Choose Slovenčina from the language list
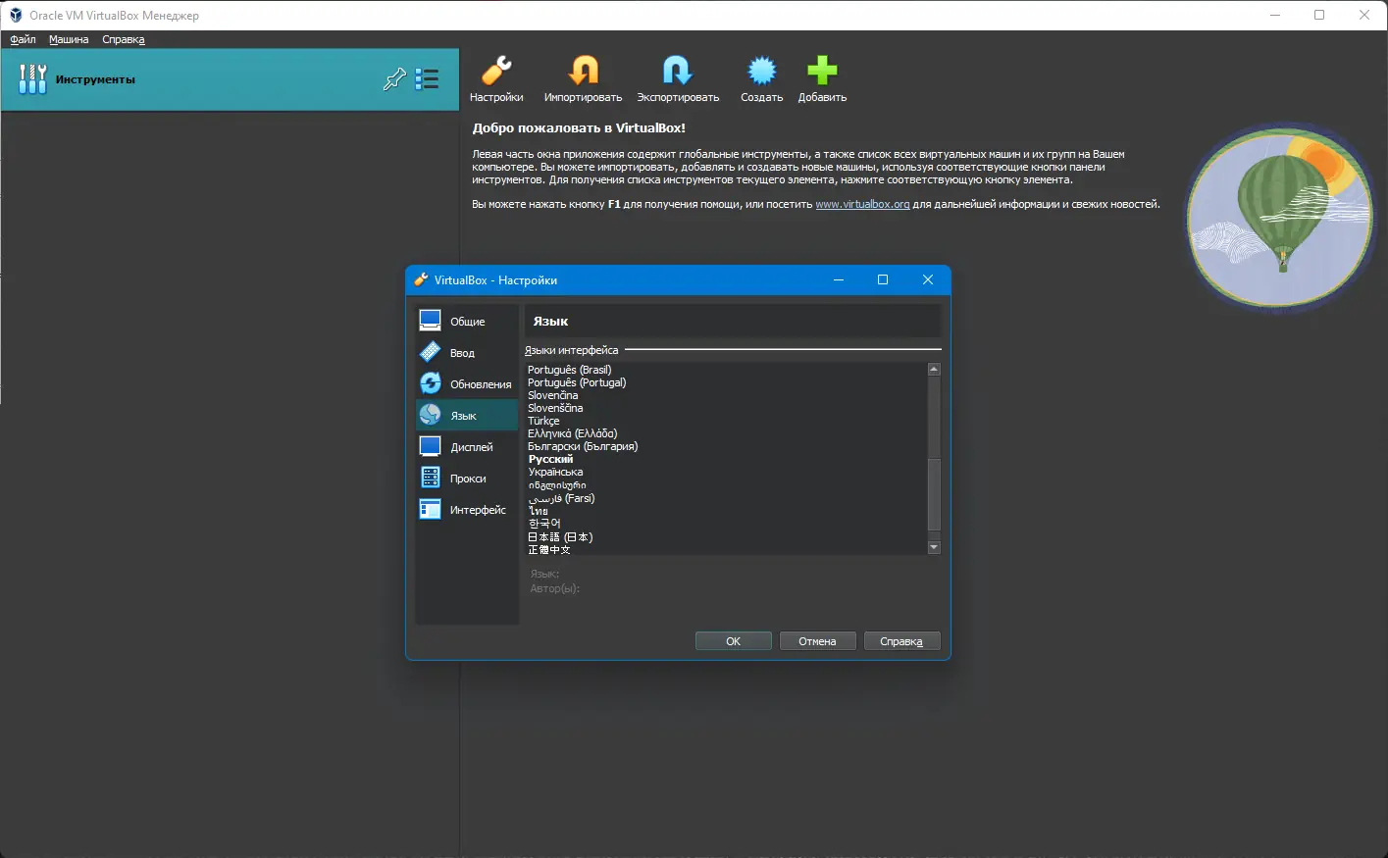The width and height of the screenshot is (1388, 858). [x=552, y=395]
